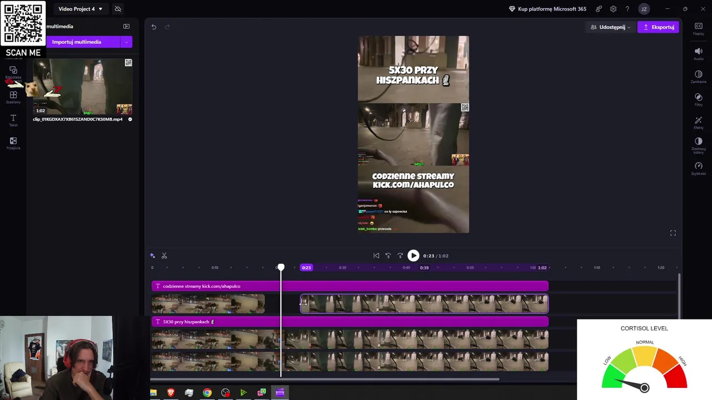712x400 pixels.
Task: Enter fullscreen preview mode
Action: (673, 233)
